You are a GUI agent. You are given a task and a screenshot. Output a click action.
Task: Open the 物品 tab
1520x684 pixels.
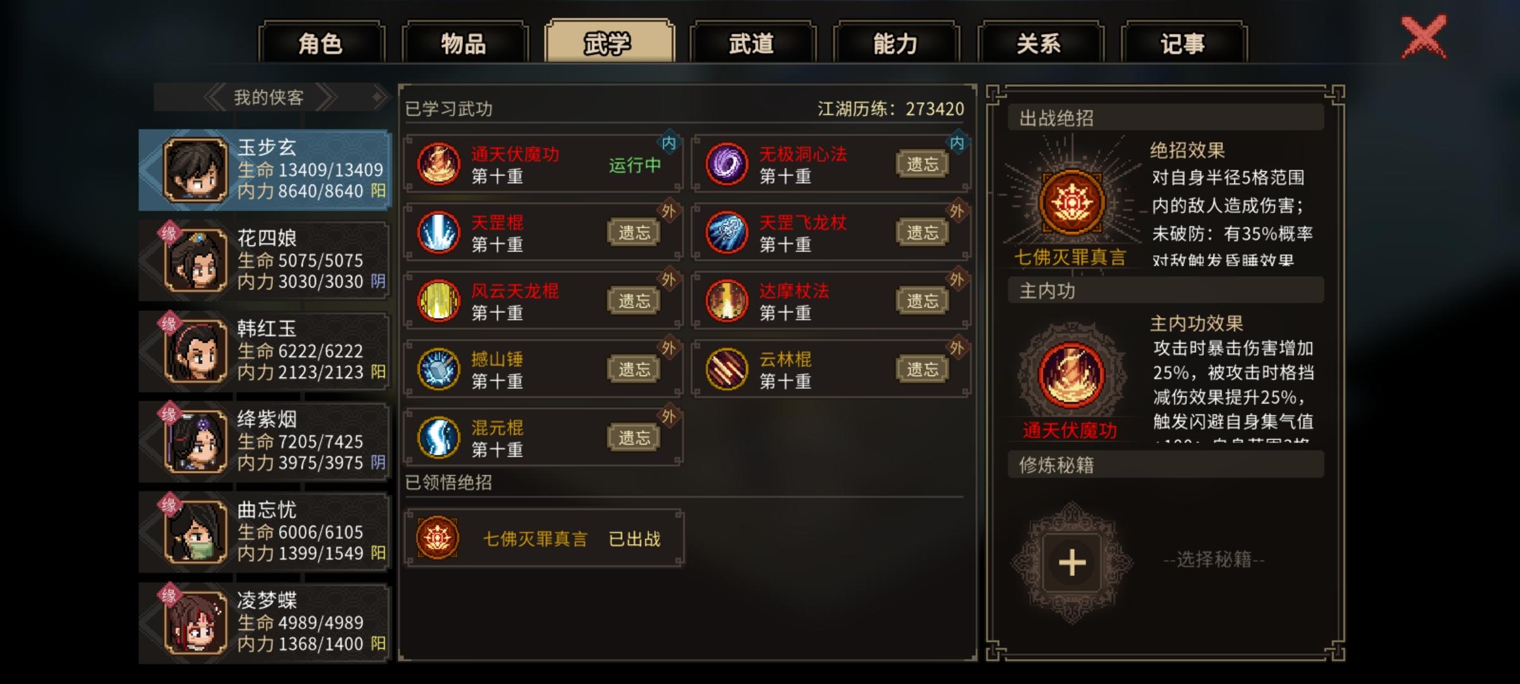tap(464, 43)
